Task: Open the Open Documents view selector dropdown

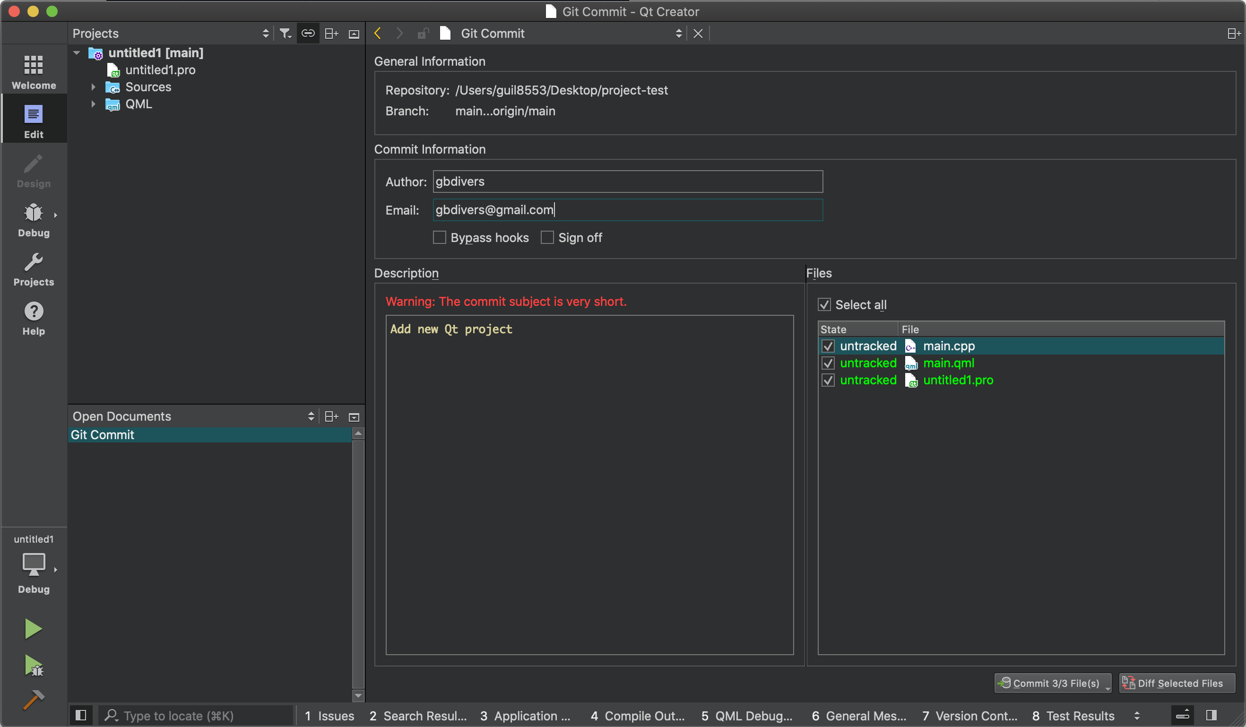Action: pos(311,416)
